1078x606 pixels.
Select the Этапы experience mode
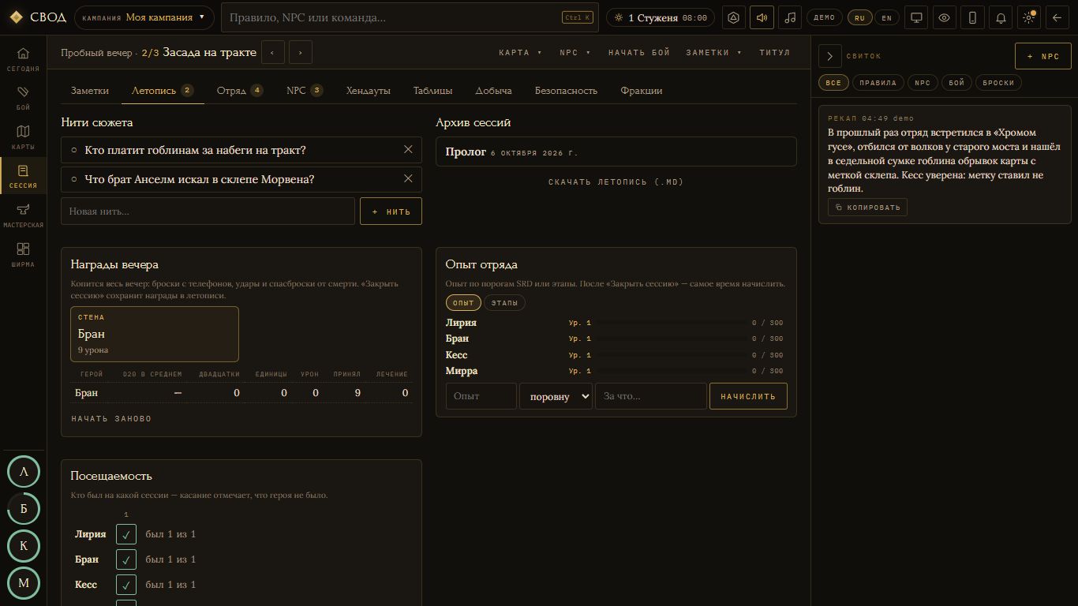coord(504,303)
